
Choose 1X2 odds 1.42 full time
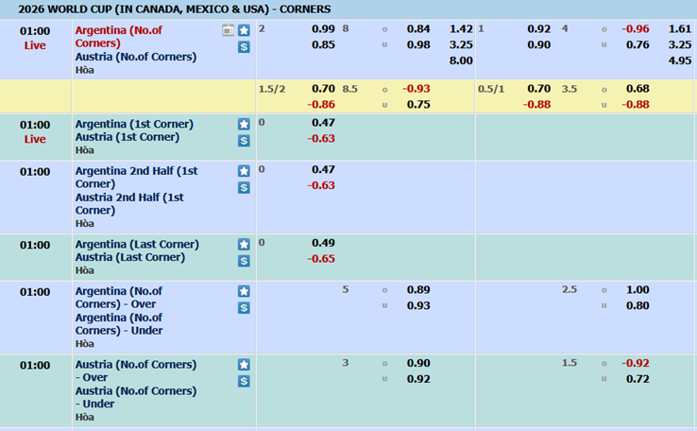click(461, 29)
